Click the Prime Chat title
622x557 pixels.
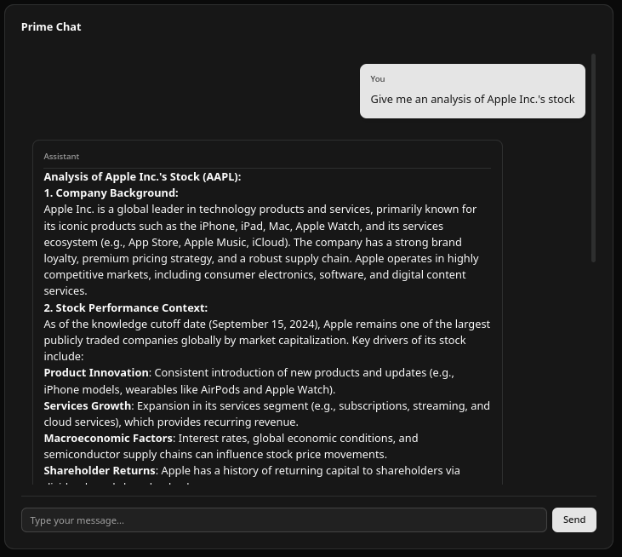[51, 26]
